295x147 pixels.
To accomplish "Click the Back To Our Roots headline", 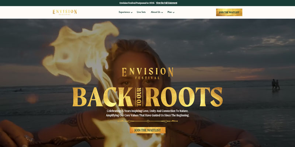I will point(147,97).
